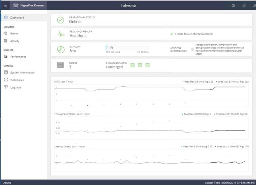Click the first green converged node square
The width and height of the screenshot is (256, 185).
pyautogui.click(x=133, y=65)
